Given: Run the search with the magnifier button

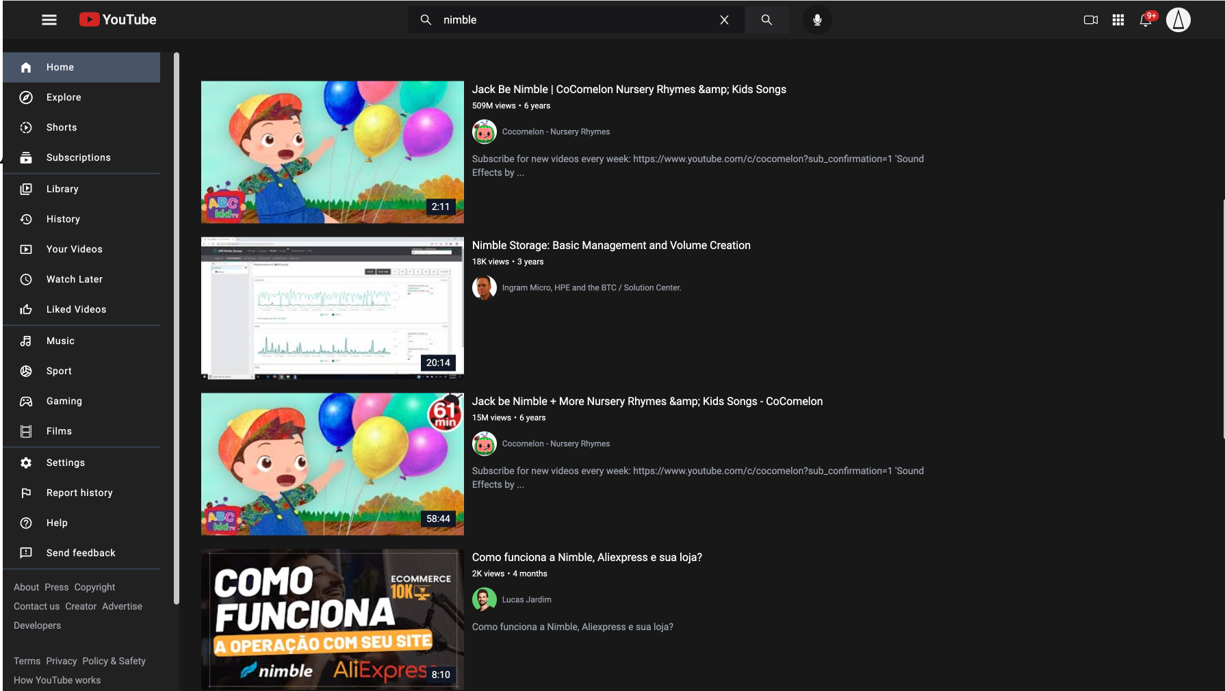Looking at the screenshot, I should 766,20.
